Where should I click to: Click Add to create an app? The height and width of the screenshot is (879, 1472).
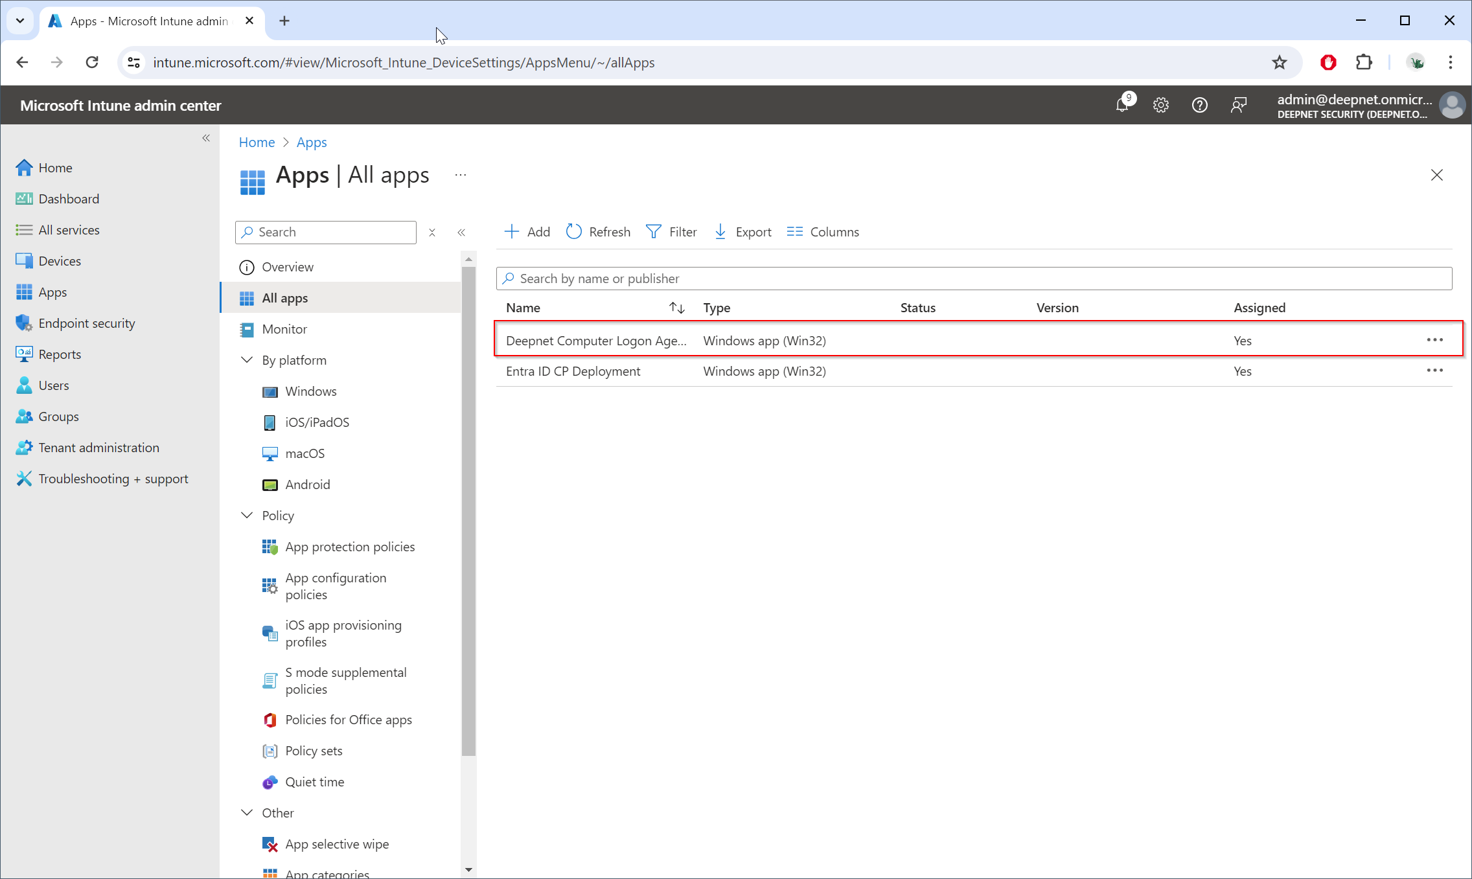tap(527, 232)
